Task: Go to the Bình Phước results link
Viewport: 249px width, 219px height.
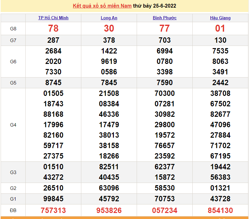Action: pyautogui.click(x=165, y=18)
